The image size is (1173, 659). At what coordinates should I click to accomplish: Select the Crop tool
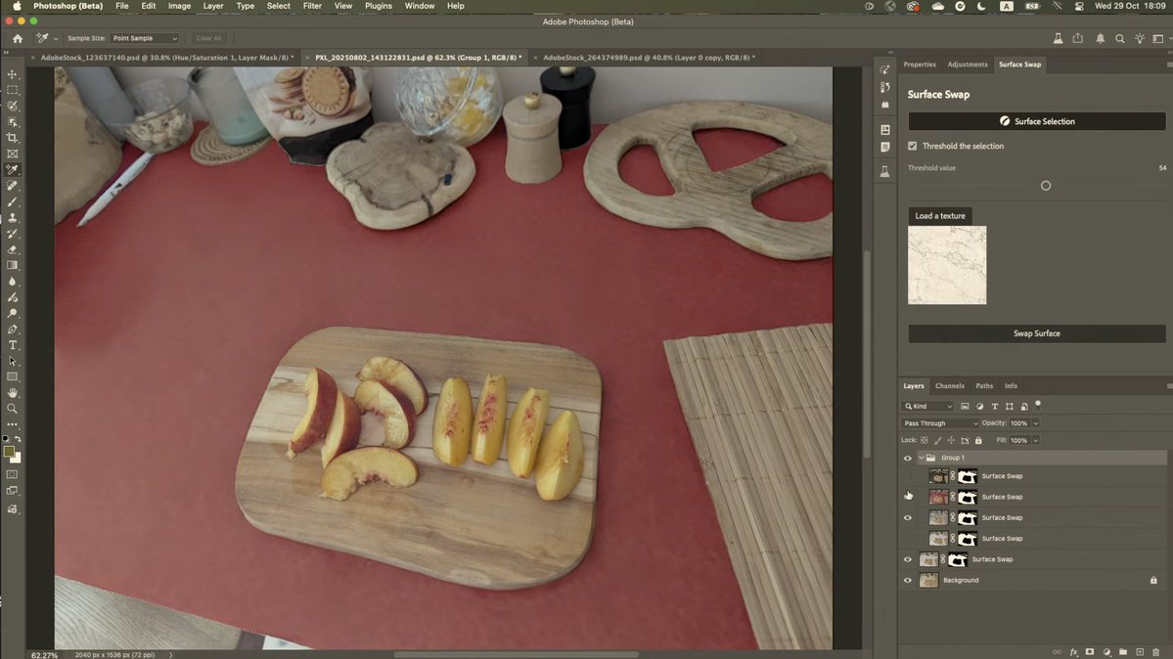[x=13, y=138]
